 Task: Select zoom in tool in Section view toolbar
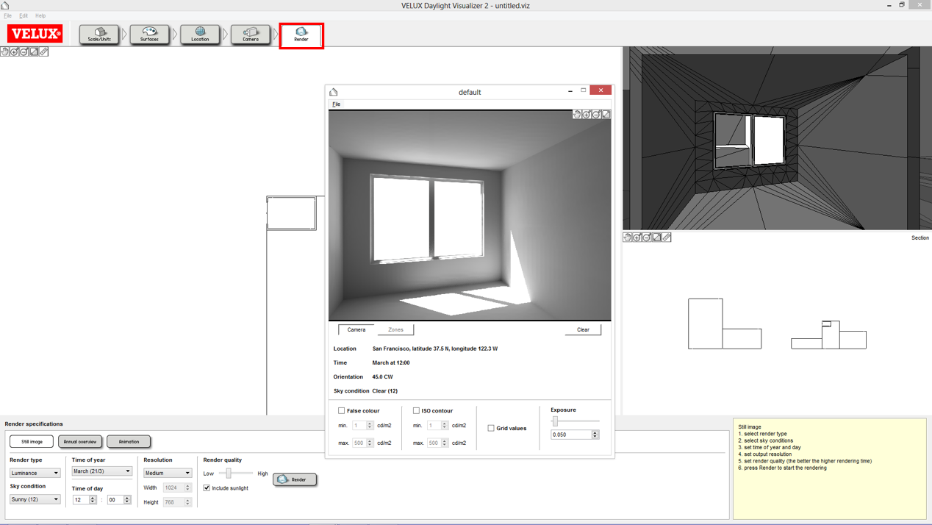pyautogui.click(x=637, y=238)
